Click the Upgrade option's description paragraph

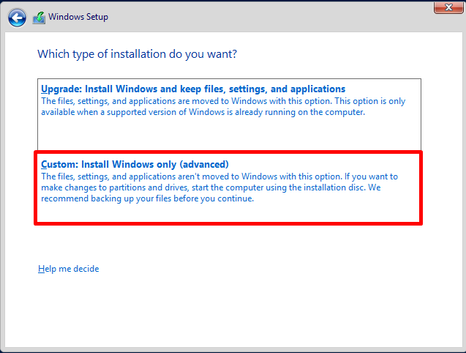(219, 107)
